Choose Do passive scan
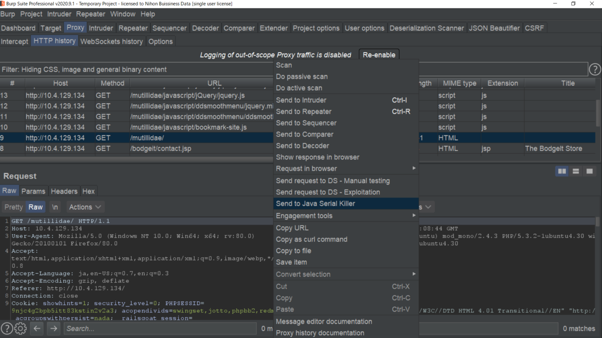Screen dimensions: 602x338 coord(346,77)
